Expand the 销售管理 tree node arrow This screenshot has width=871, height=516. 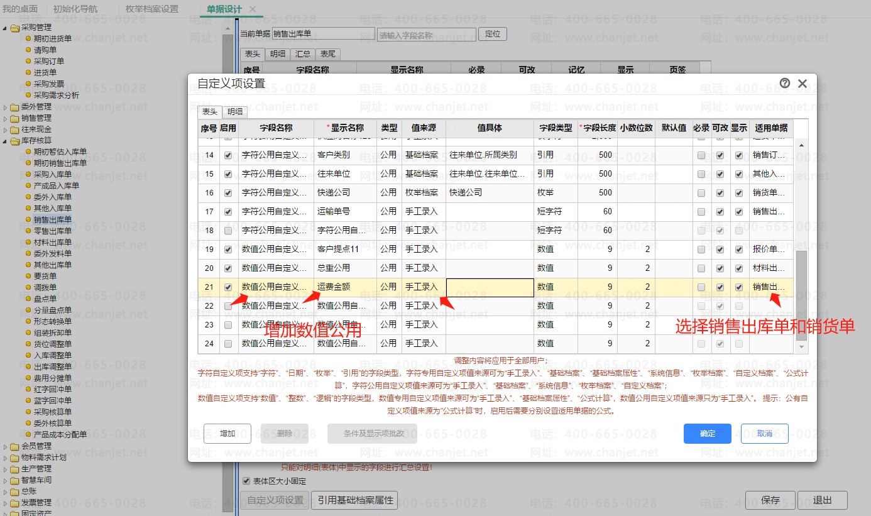click(5, 118)
